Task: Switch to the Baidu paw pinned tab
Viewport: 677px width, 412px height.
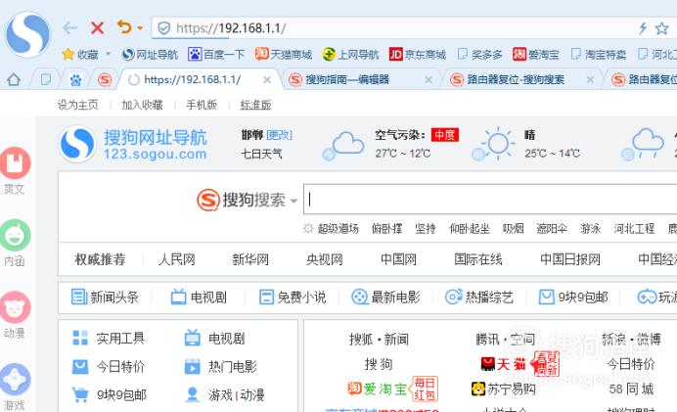Action: point(76,80)
